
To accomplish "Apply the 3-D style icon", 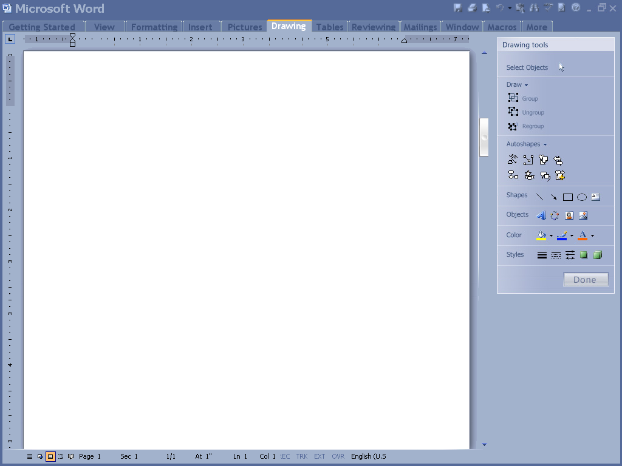I will tap(598, 255).
